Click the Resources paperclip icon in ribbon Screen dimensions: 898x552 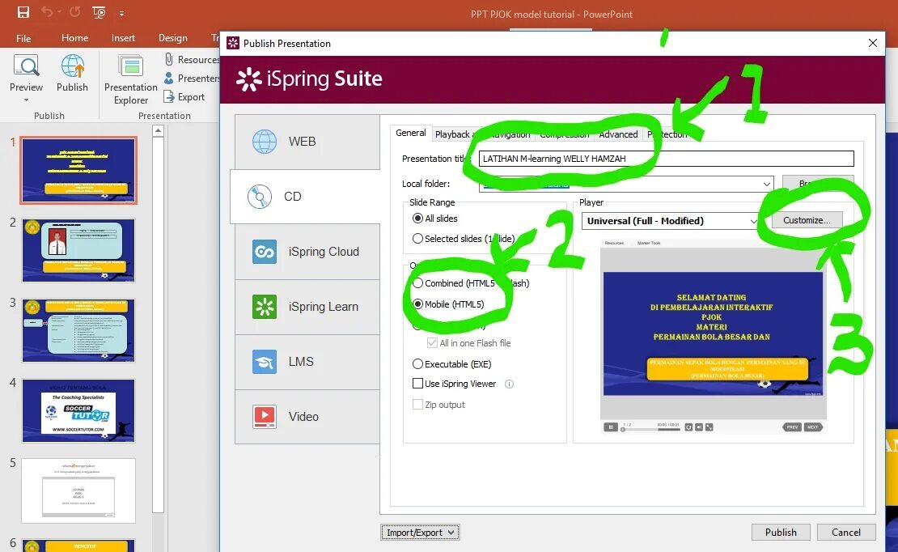pyautogui.click(x=169, y=59)
